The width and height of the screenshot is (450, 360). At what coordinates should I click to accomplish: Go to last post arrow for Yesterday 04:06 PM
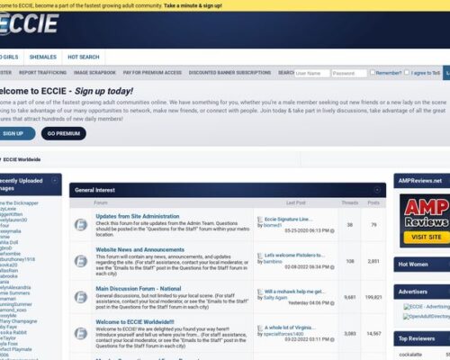[332, 303]
